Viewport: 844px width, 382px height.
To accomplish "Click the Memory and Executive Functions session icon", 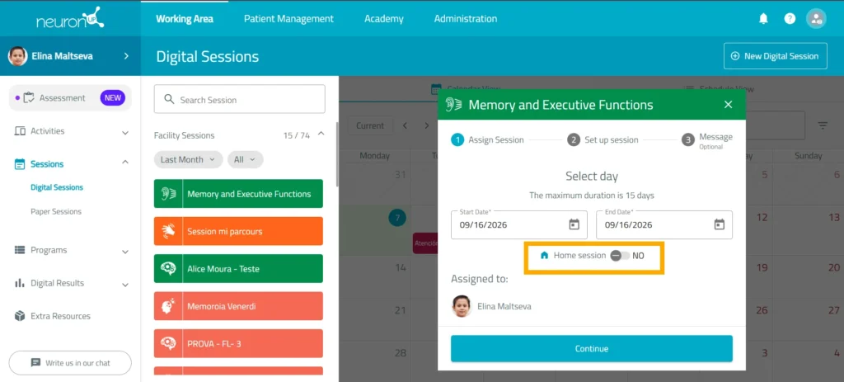I will coord(168,194).
